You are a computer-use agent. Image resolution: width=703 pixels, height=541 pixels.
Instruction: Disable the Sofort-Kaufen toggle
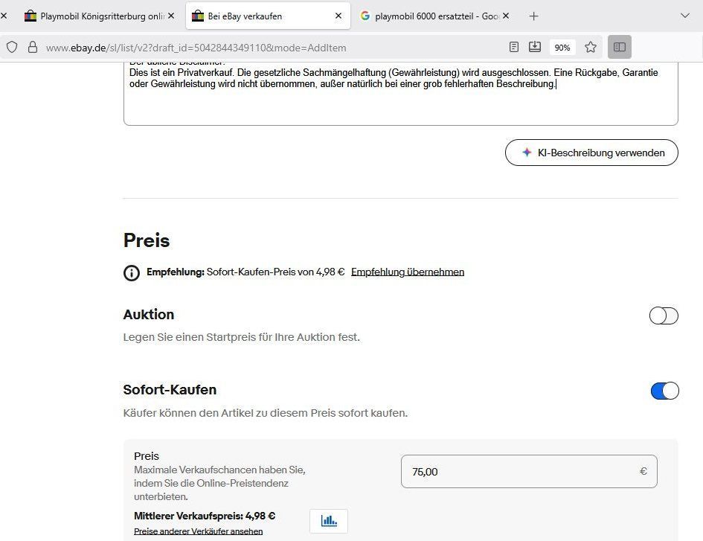click(664, 391)
